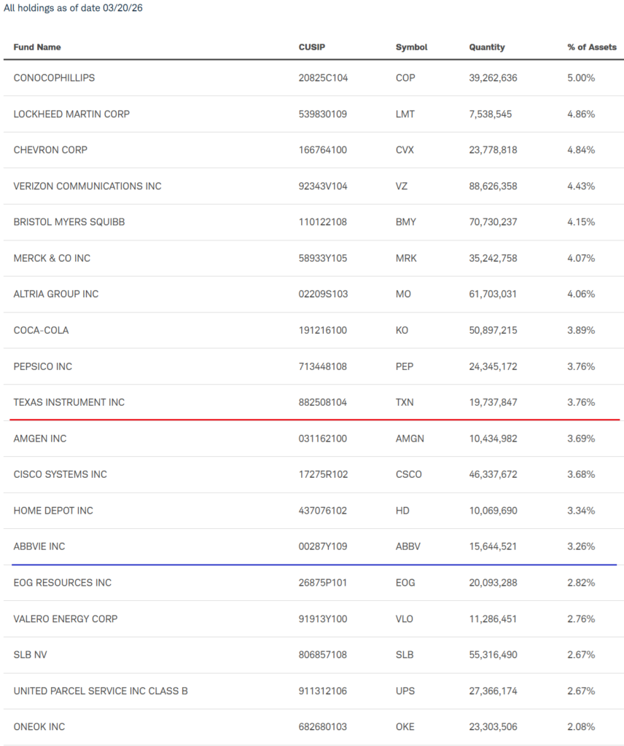Click Altria CUSIP 02209S103
The image size is (624, 746).
[323, 294]
